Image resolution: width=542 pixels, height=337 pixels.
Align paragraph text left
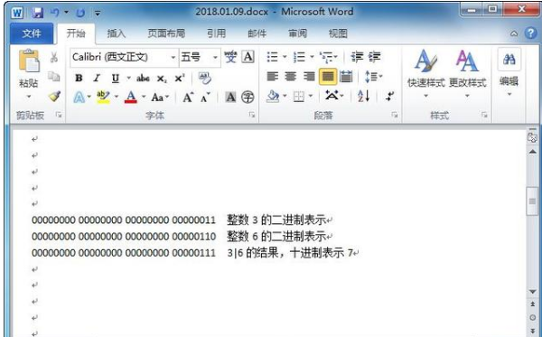tap(273, 77)
